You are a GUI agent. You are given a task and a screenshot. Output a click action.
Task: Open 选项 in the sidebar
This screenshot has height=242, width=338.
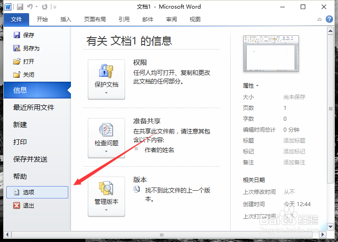tap(37, 192)
